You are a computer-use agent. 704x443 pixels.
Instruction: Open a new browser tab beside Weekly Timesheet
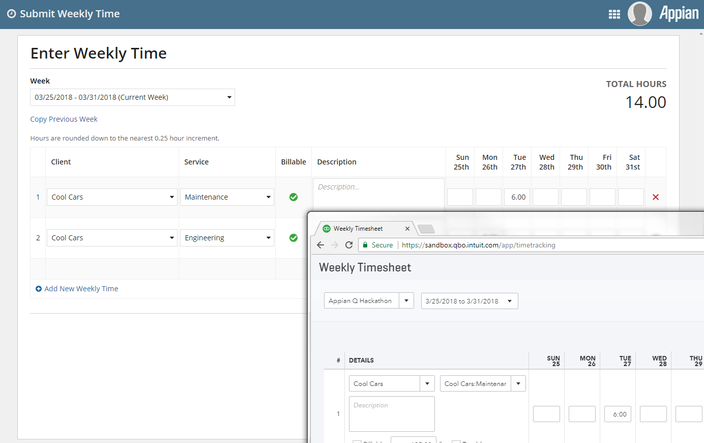coord(426,229)
